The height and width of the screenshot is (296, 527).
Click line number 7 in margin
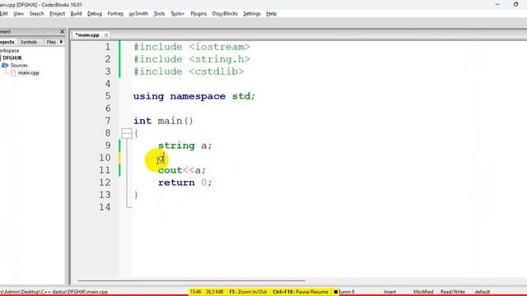click(108, 121)
